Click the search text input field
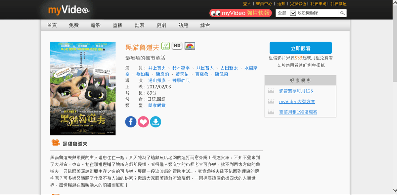The height and width of the screenshot is (195, 397). (317, 13)
